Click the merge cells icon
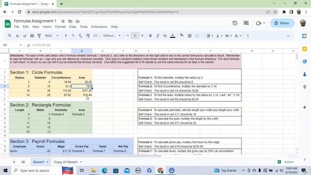This screenshot has height=175, width=311. (197, 35)
